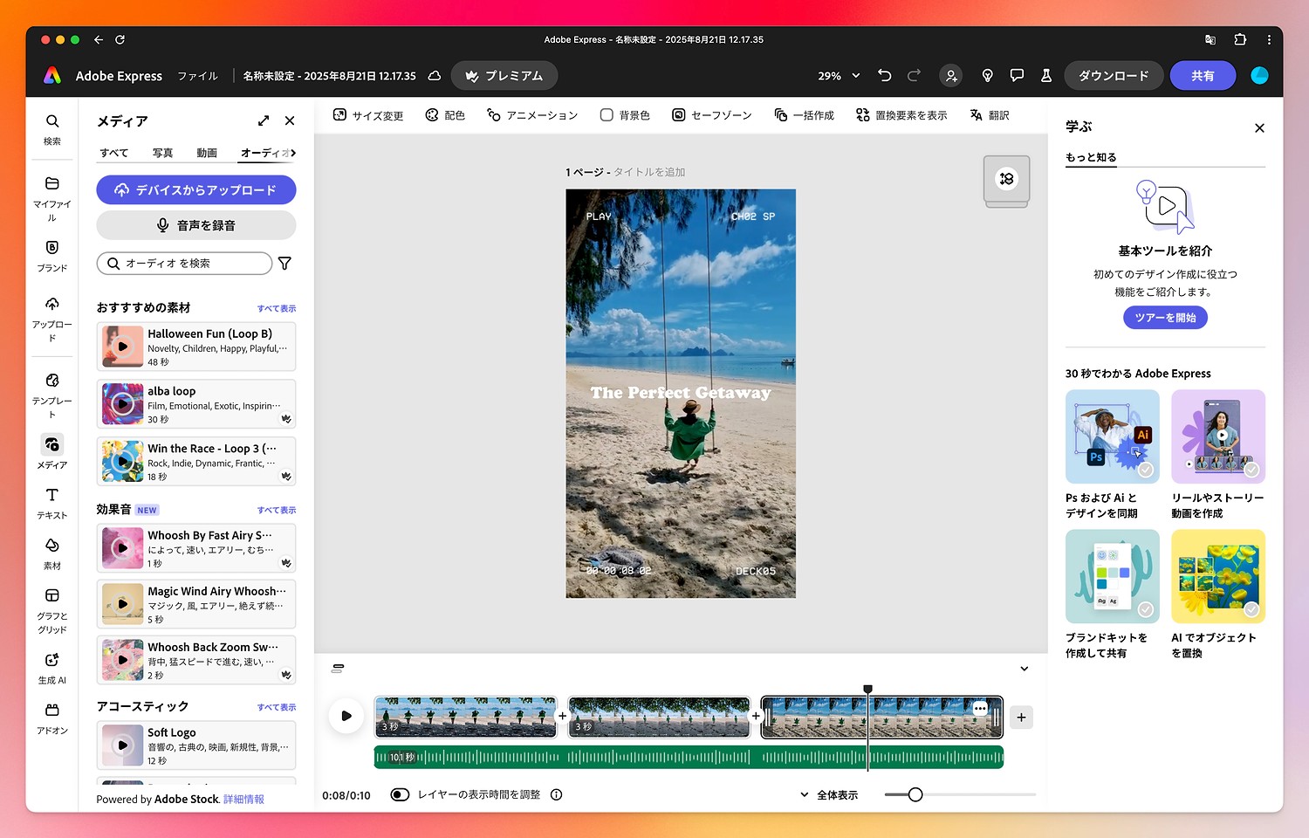The image size is (1309, 838).
Task: Add a new scene with the plus button
Action: point(1021,718)
